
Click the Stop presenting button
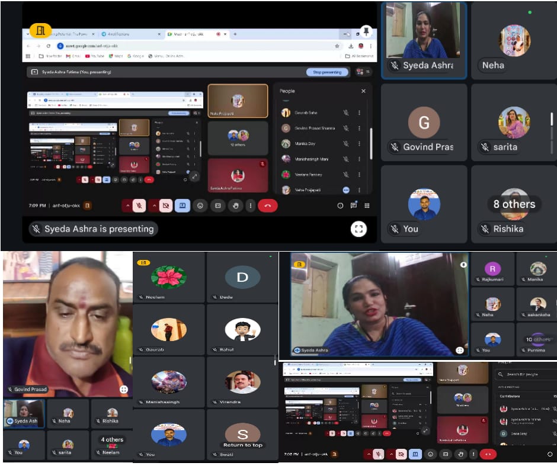(x=327, y=72)
